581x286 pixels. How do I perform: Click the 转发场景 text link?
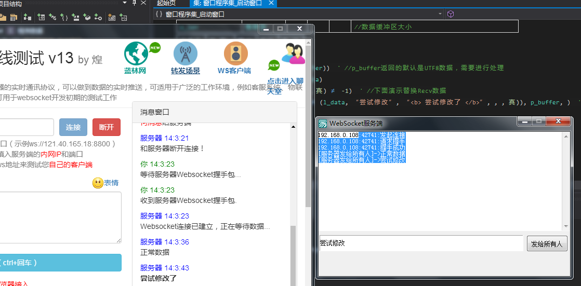point(185,71)
